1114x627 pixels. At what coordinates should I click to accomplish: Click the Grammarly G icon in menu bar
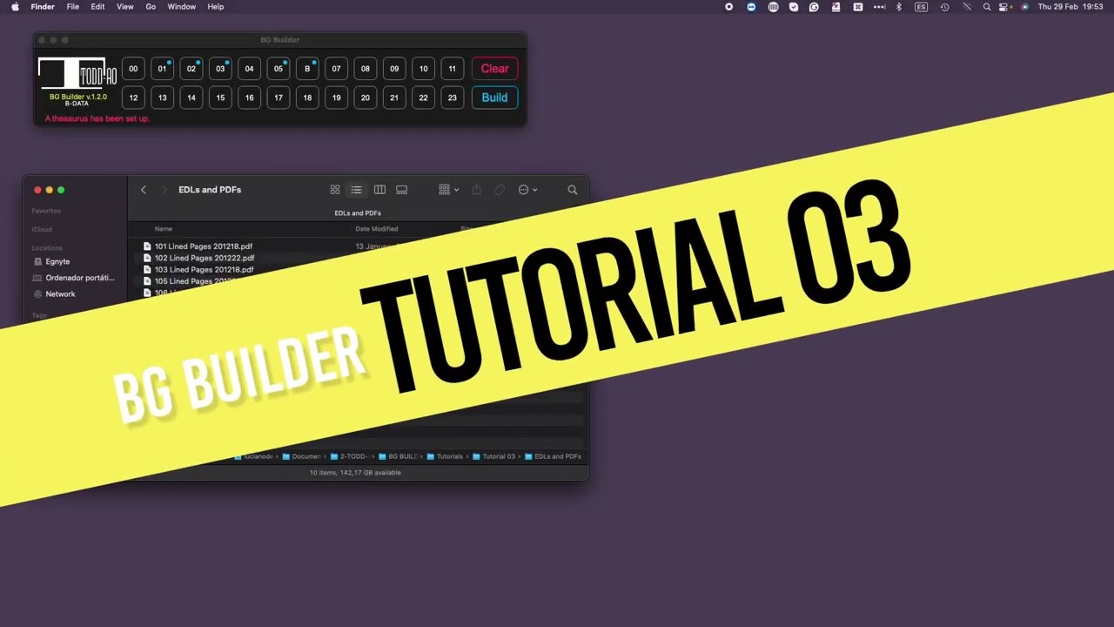(x=814, y=6)
